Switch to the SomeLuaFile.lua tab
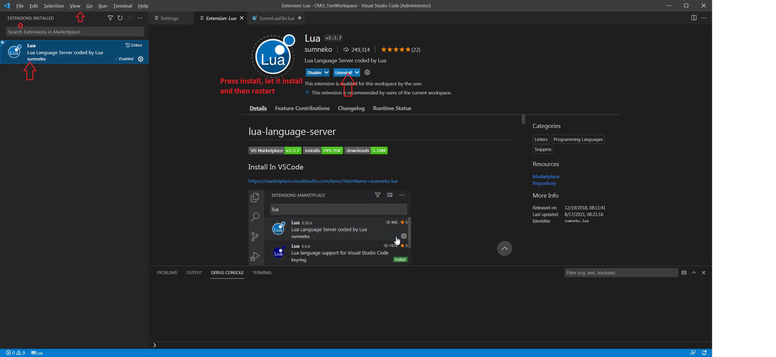The image size is (776, 357). coord(276,18)
